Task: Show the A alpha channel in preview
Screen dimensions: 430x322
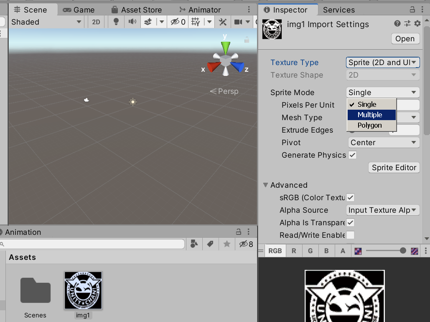Action: [343, 251]
